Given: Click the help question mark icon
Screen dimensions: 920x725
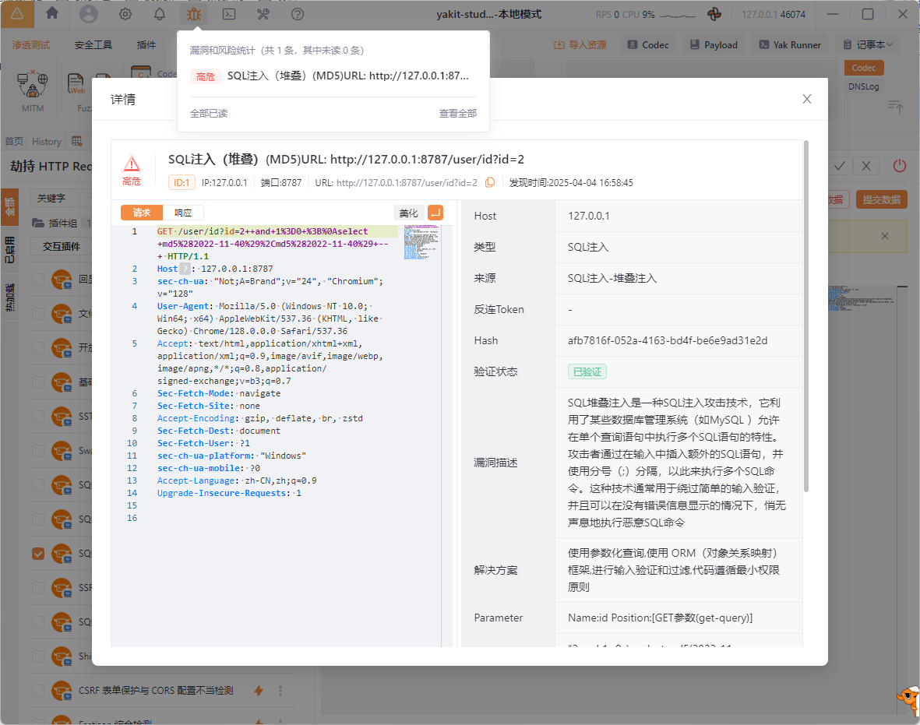Looking at the screenshot, I should (298, 14).
